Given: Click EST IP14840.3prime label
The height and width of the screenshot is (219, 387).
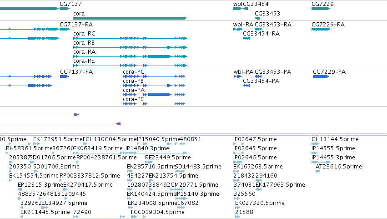Looking at the screenshot, I should coord(147,148).
